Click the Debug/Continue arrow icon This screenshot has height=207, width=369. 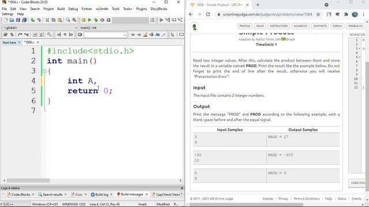click(x=161, y=20)
